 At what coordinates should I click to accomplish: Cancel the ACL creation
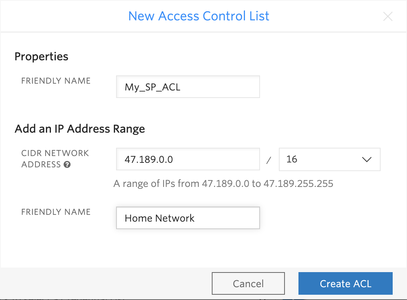pos(248,283)
